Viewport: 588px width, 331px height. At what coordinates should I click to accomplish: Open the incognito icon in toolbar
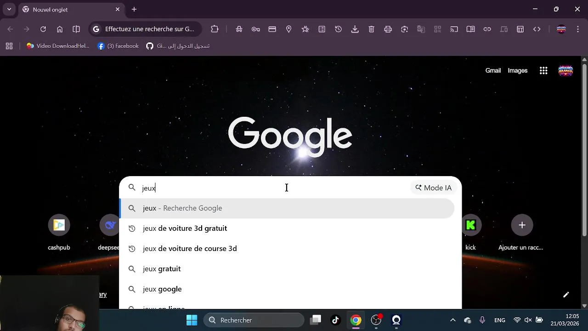pos(239,29)
